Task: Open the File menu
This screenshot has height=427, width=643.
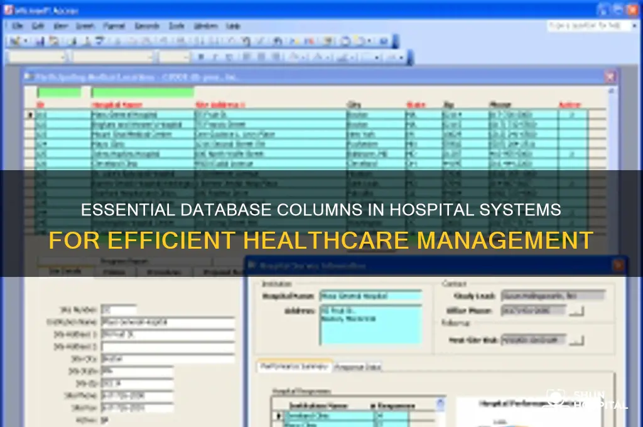Action: tap(17, 26)
